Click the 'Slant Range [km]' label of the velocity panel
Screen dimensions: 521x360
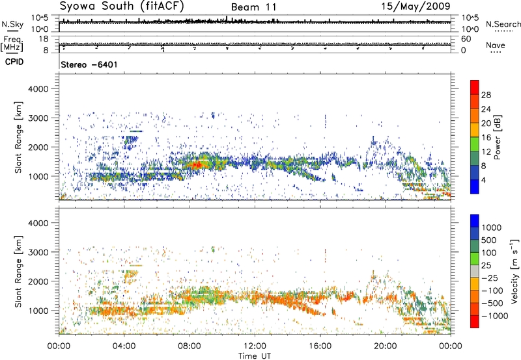point(18,272)
